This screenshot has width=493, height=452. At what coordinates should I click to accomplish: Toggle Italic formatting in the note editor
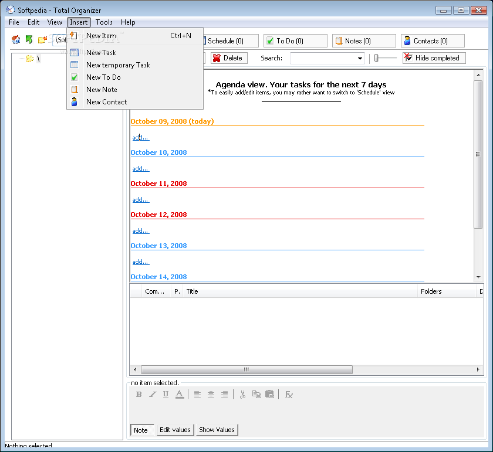(153, 395)
